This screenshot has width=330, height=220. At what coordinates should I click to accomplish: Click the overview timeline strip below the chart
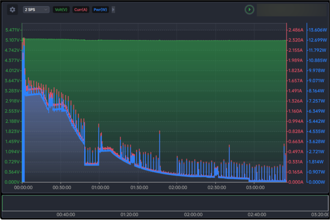point(165,203)
